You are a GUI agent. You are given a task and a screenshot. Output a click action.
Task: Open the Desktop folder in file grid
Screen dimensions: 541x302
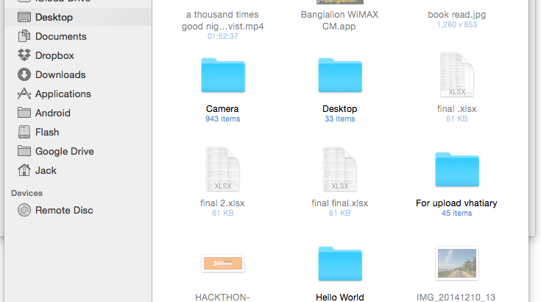point(339,76)
